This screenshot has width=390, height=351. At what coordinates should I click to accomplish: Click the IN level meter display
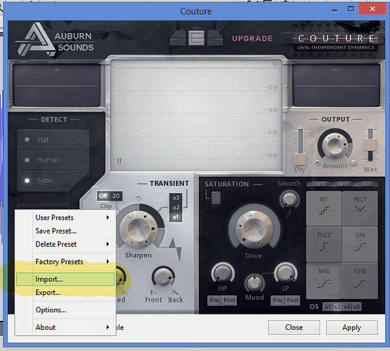57,85
